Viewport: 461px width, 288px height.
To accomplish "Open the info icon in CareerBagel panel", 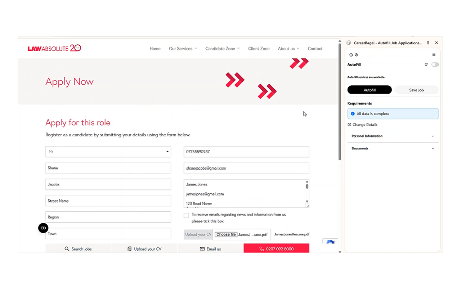I will [x=351, y=55].
